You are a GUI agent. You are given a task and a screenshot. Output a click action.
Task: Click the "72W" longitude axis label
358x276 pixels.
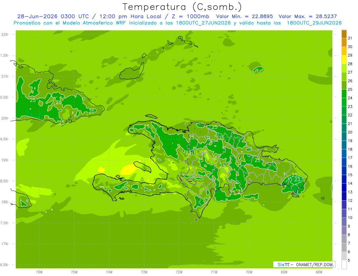click(179, 272)
